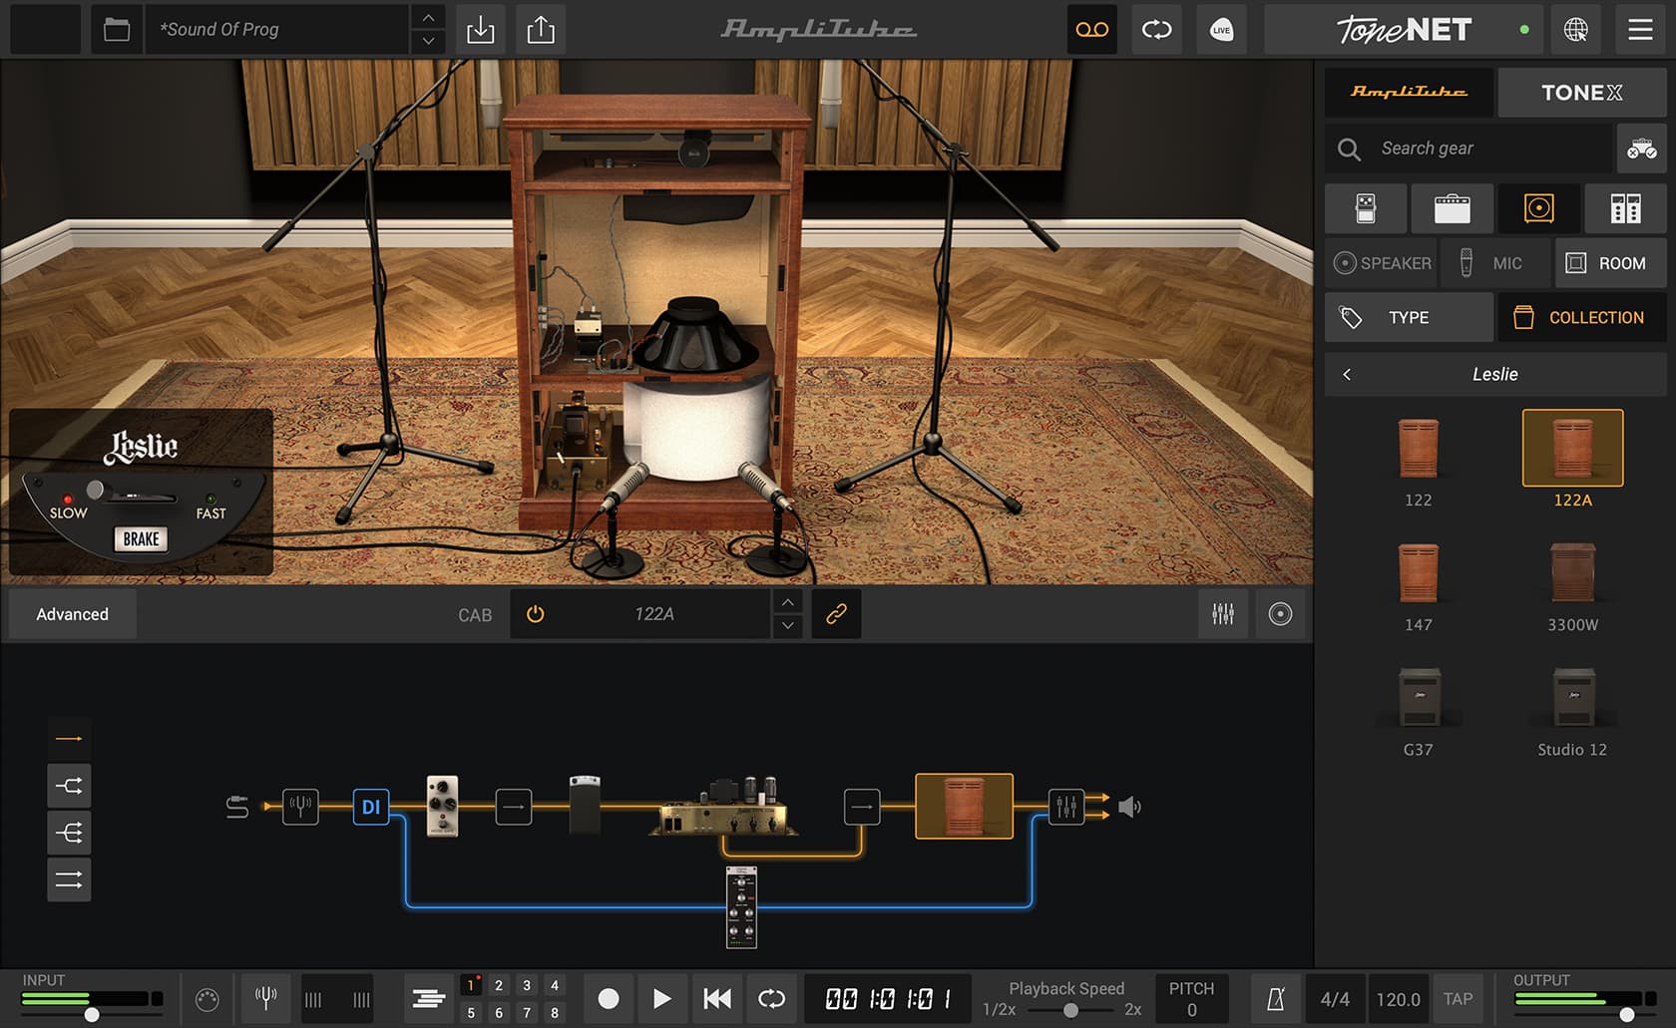The height and width of the screenshot is (1028, 1676).
Task: Go back from the Leslie collection
Action: point(1347,375)
